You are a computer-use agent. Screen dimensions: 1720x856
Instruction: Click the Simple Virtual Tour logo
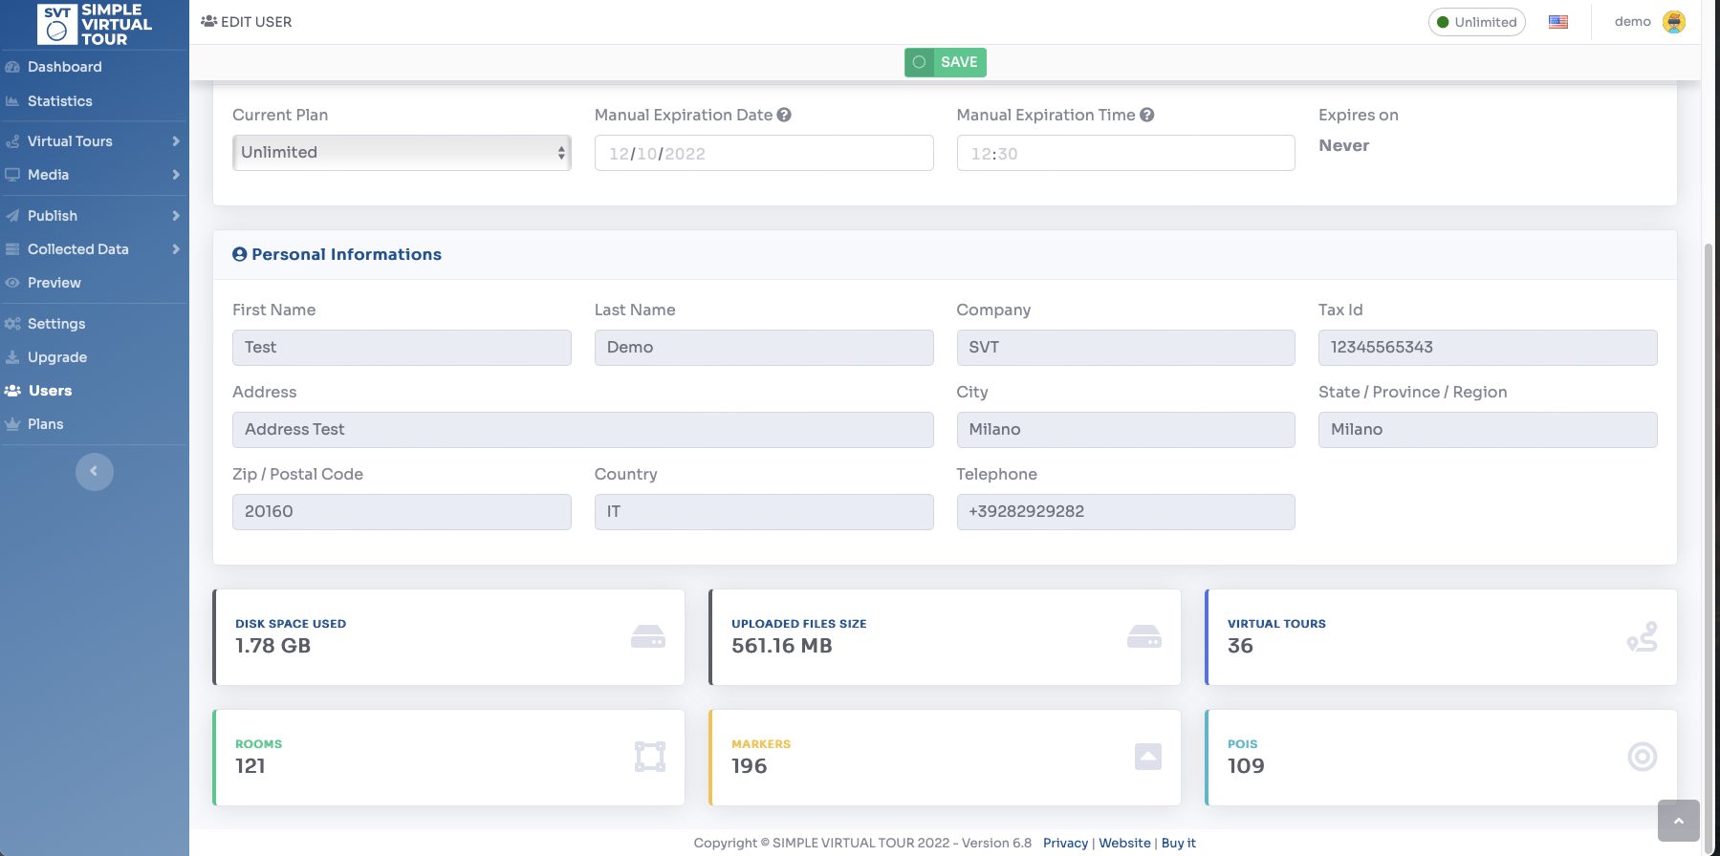tap(94, 24)
